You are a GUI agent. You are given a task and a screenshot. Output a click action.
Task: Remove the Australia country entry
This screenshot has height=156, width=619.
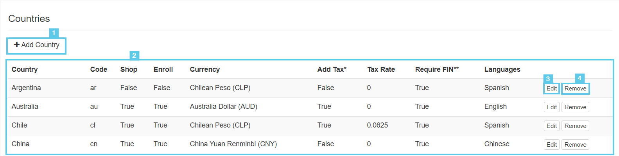tap(575, 107)
